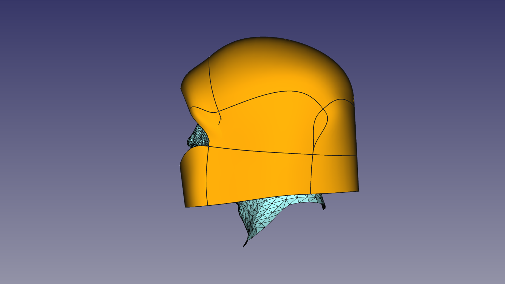505x284 pixels.
Task: Select the rear lower band face
Action: pos(334,174)
